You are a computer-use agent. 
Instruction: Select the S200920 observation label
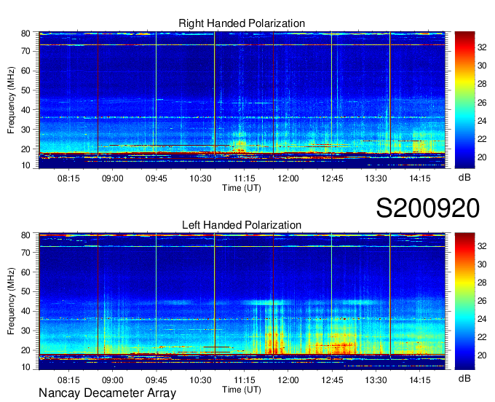(x=428, y=208)
